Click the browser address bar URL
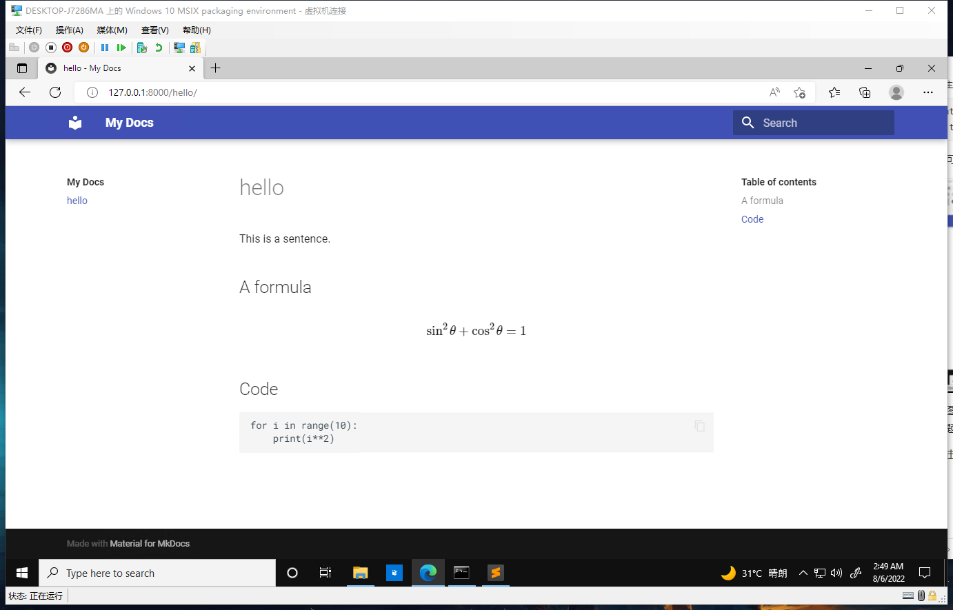 (152, 92)
